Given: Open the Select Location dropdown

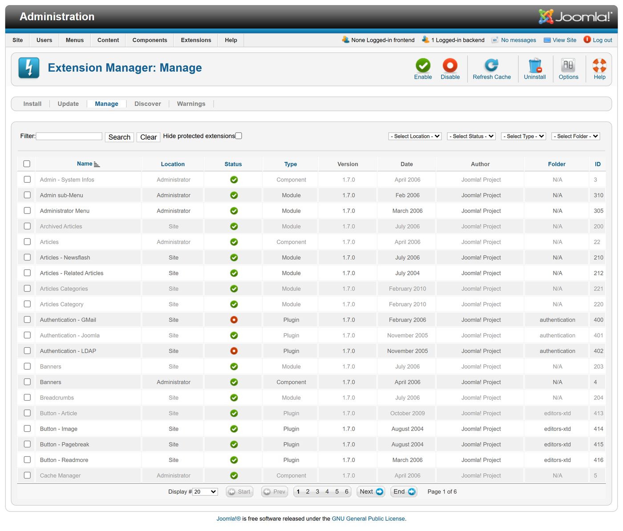Looking at the screenshot, I should click(x=415, y=136).
